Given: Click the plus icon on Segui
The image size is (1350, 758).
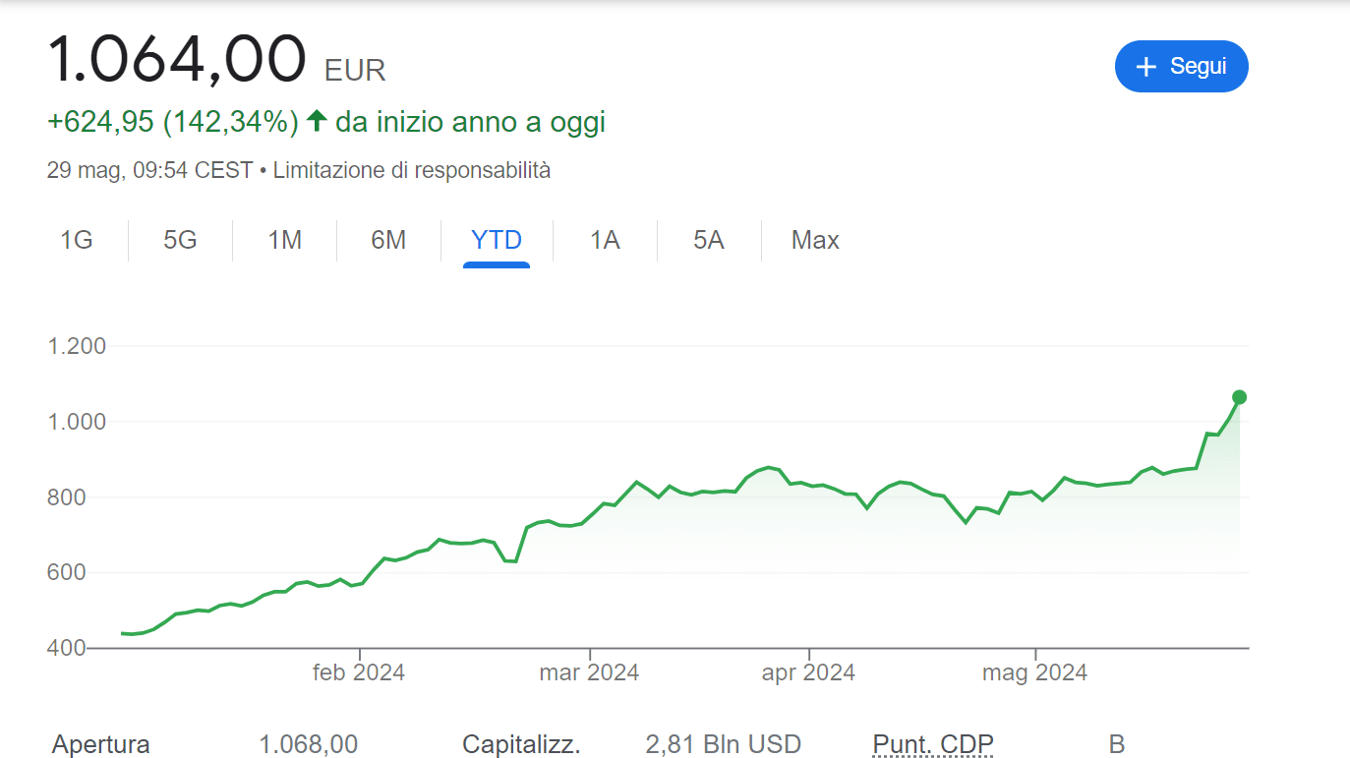Looking at the screenshot, I should pyautogui.click(x=1145, y=67).
